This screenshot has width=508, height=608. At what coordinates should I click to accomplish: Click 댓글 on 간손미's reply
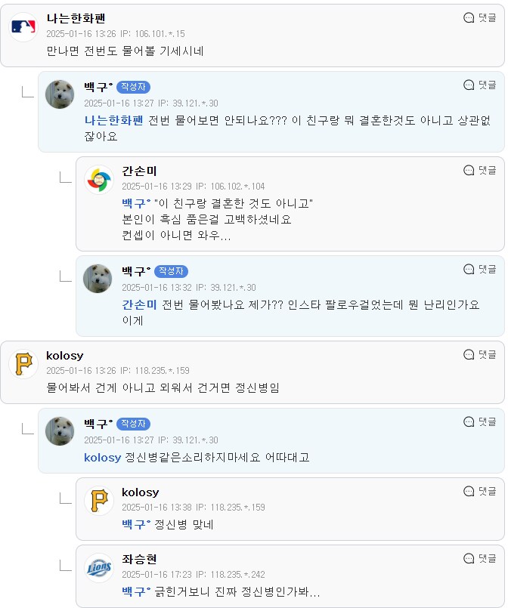coord(485,171)
